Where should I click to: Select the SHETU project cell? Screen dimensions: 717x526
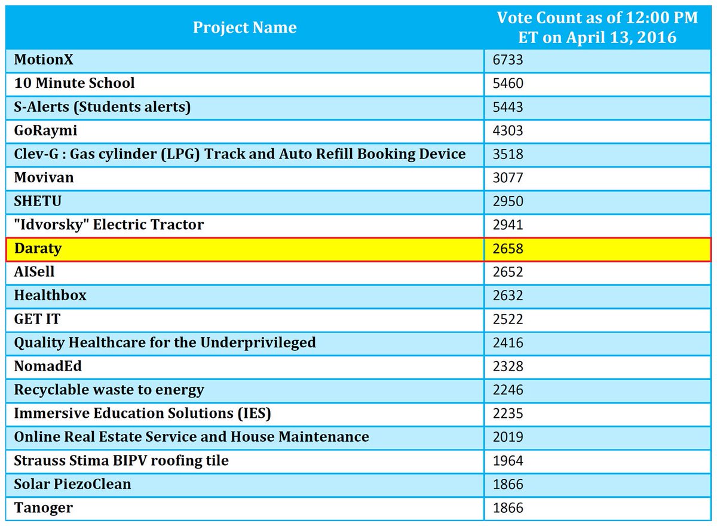pos(245,201)
